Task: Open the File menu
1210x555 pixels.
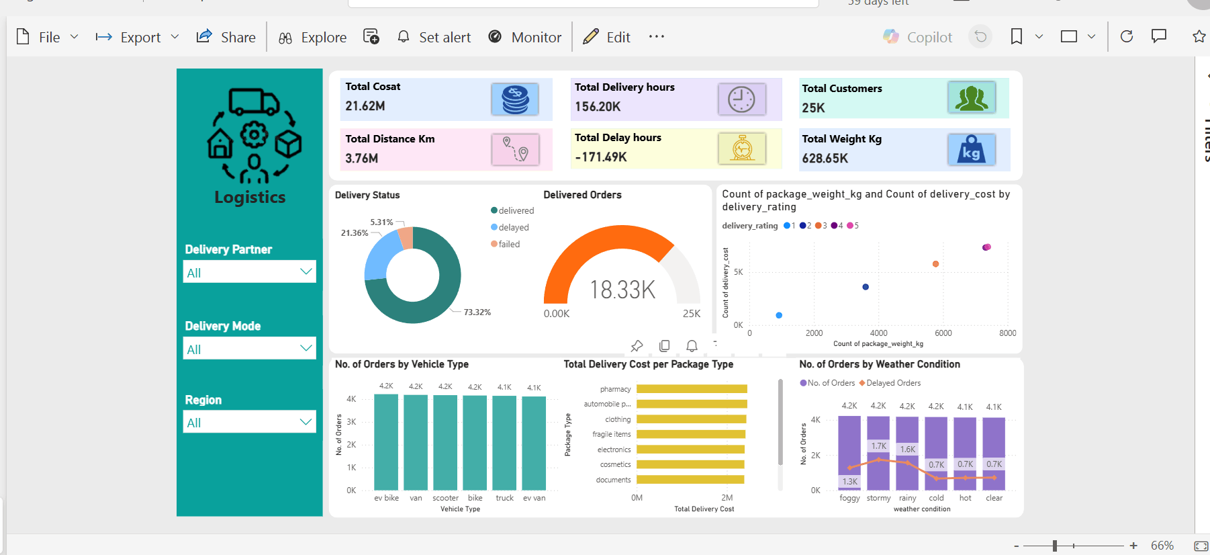Action: click(x=47, y=37)
